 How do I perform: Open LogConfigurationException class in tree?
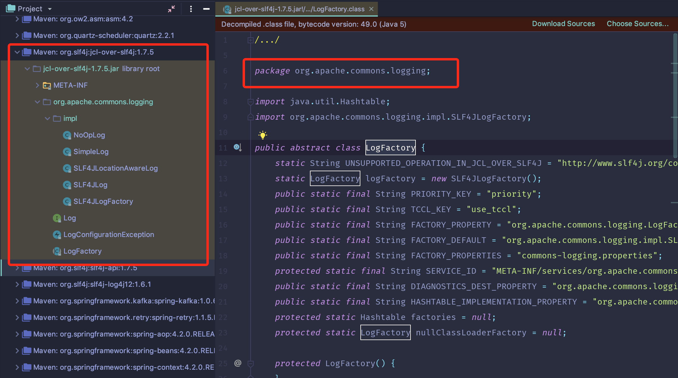109,235
